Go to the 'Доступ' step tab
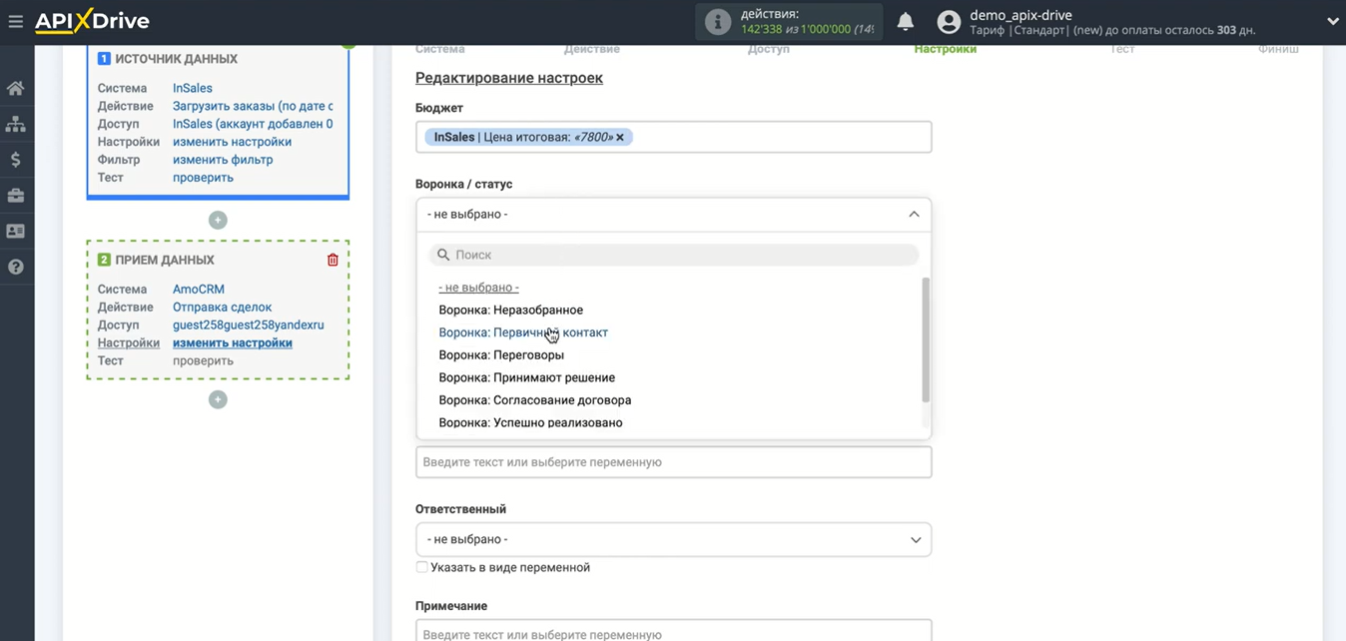Viewport: 1346px width, 641px height. point(769,49)
